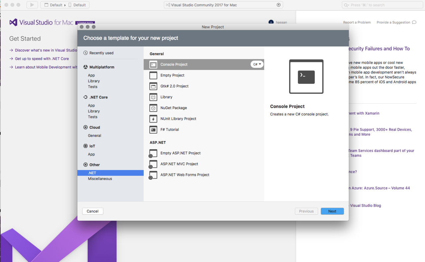The image size is (425, 262).
Task: Click the Library template icon
Action: (x=153, y=97)
